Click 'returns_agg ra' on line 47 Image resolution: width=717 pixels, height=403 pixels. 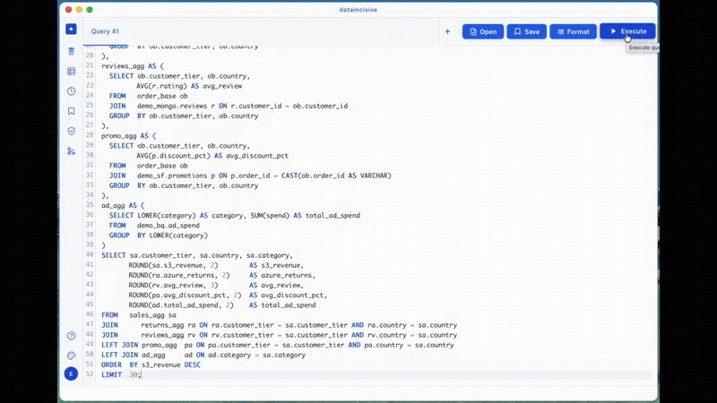click(x=168, y=325)
